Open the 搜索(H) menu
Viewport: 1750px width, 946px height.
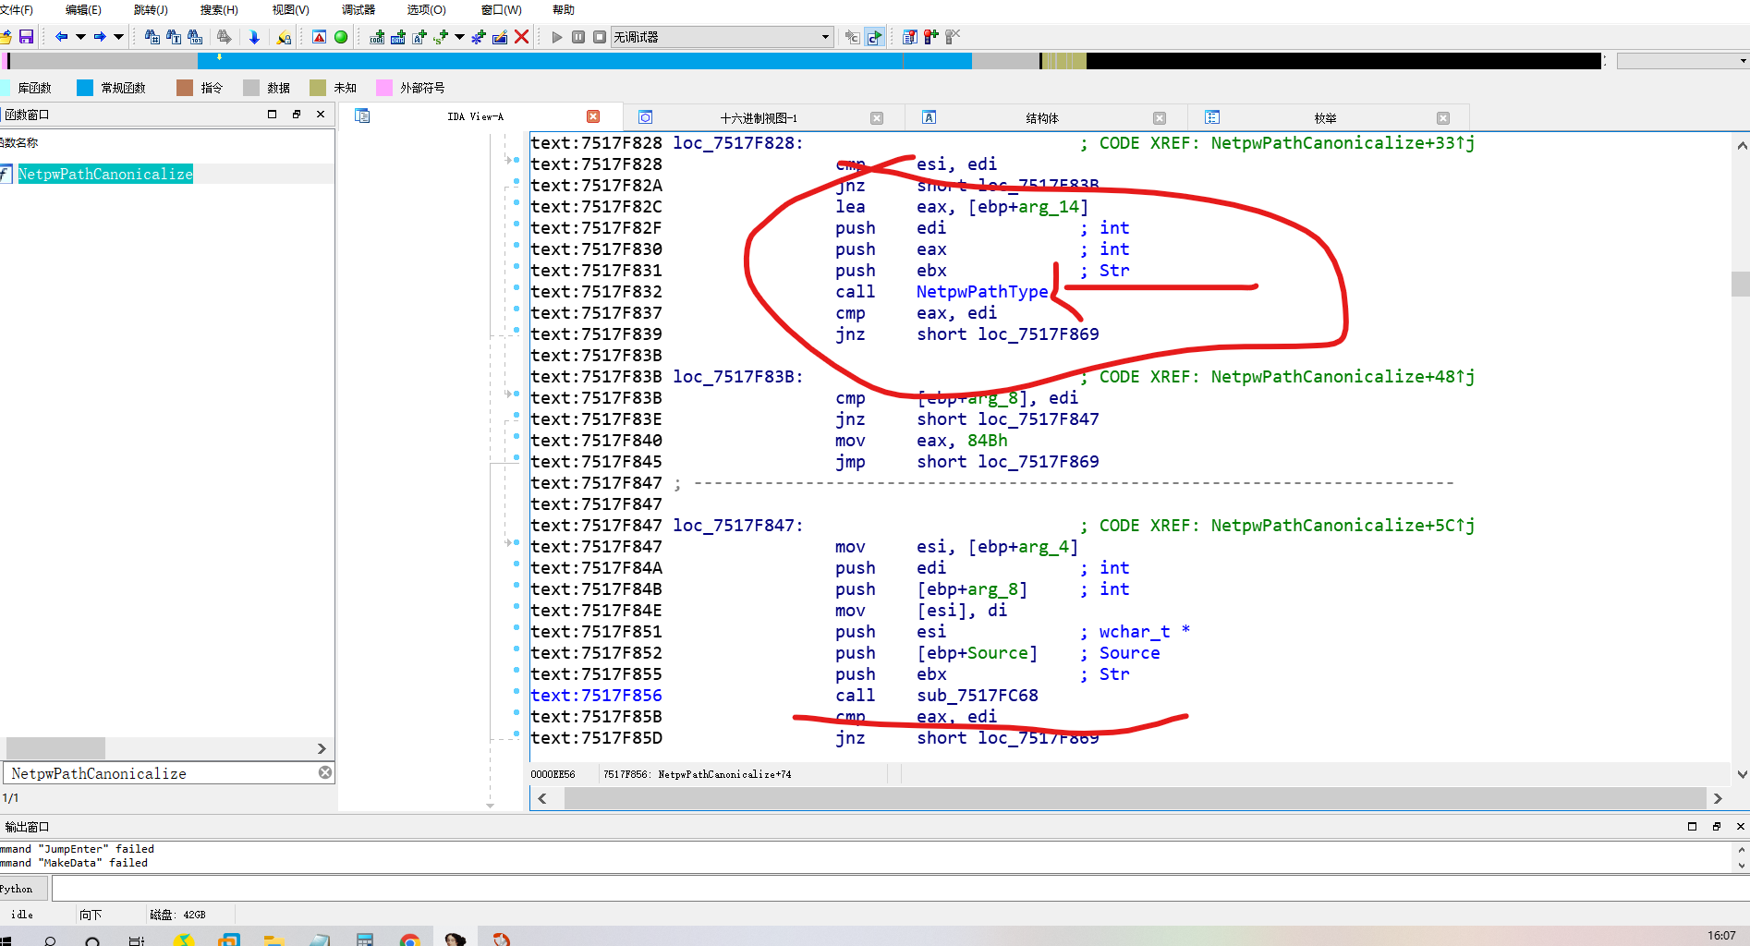coord(219,10)
